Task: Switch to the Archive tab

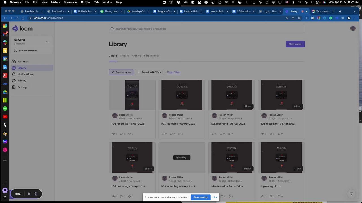Action: pyautogui.click(x=136, y=56)
